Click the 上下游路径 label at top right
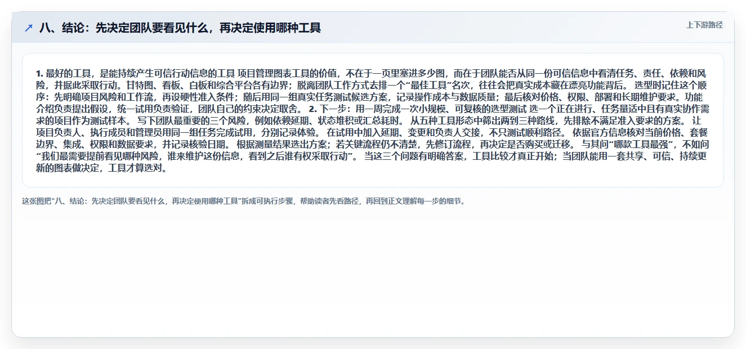This screenshot has width=746, height=349. coord(704,25)
